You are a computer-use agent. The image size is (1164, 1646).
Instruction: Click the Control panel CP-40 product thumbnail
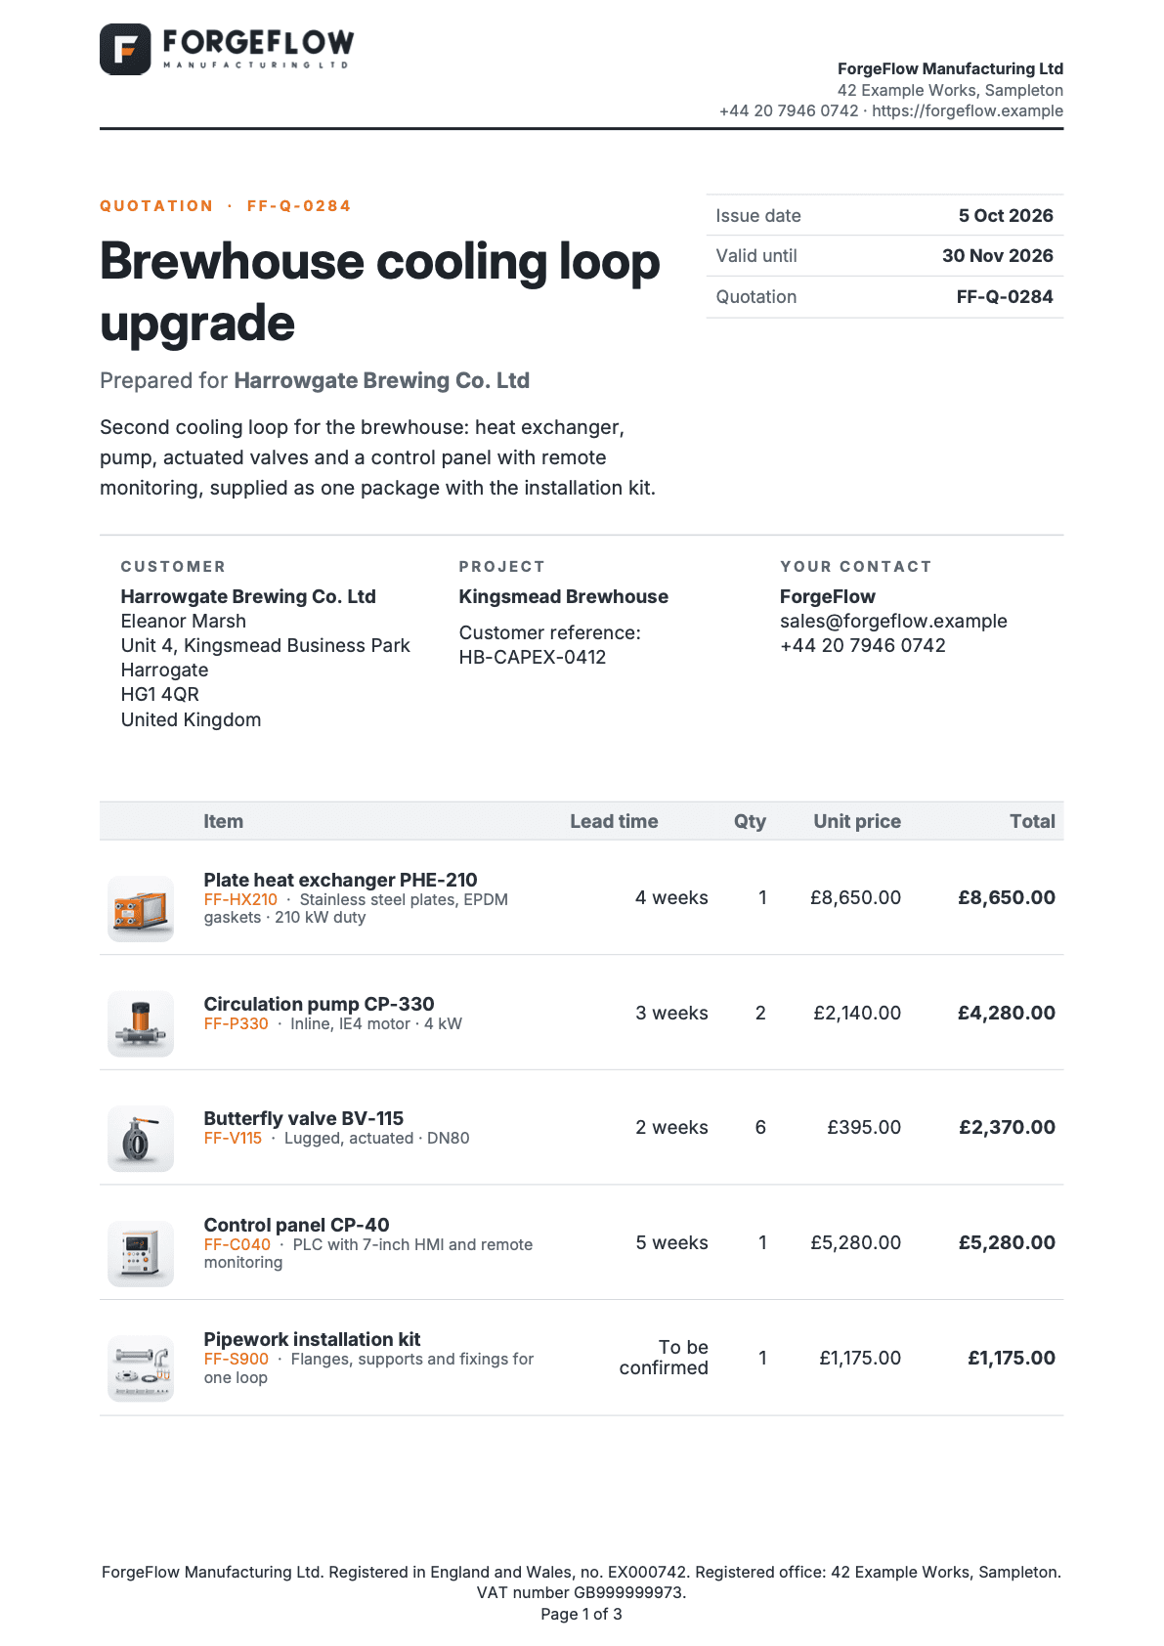pyautogui.click(x=141, y=1253)
